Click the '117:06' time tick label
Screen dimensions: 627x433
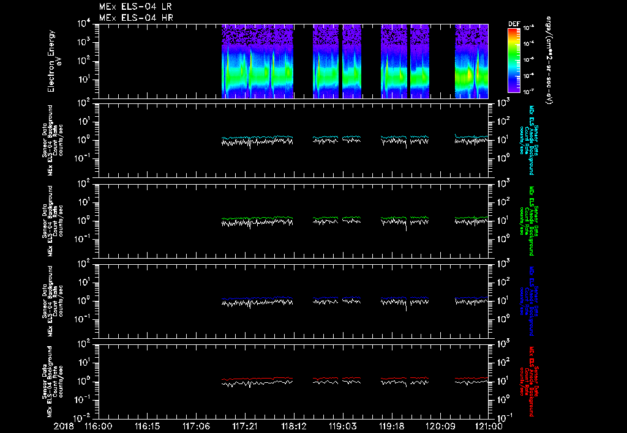pos(196,427)
